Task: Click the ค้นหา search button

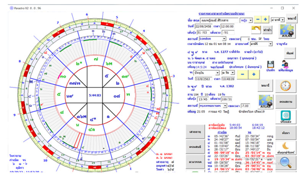Action: (286, 133)
